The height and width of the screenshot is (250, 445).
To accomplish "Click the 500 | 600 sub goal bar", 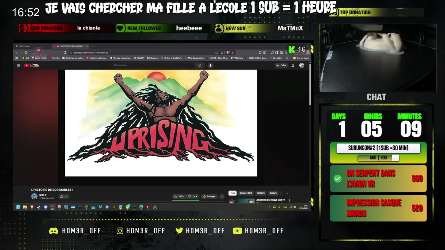I will (378, 158).
